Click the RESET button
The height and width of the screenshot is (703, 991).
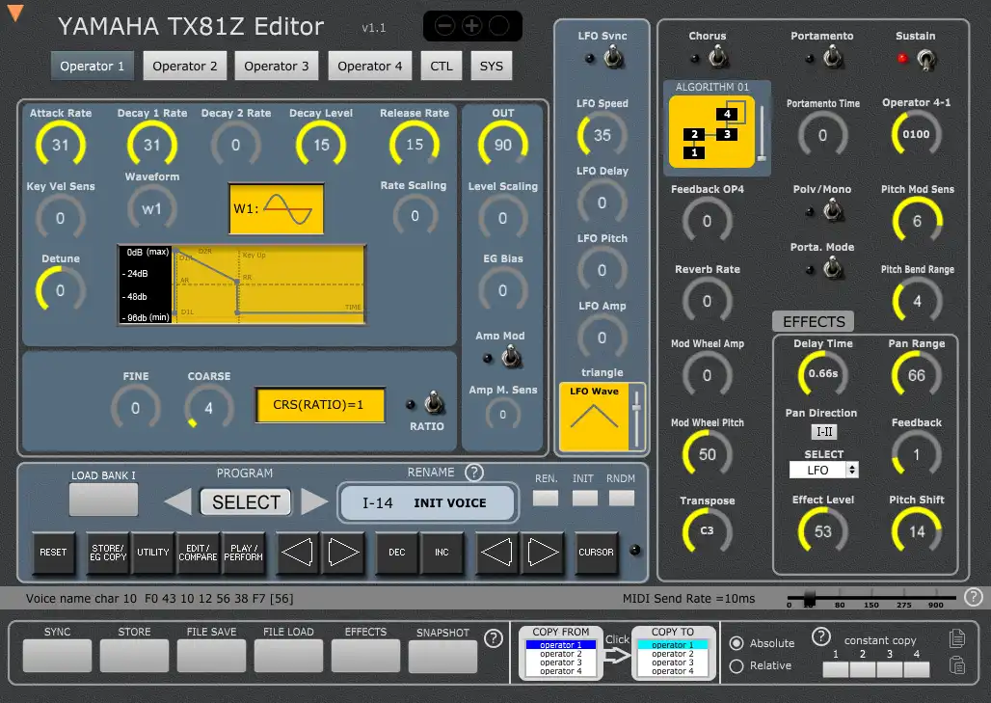coord(53,553)
